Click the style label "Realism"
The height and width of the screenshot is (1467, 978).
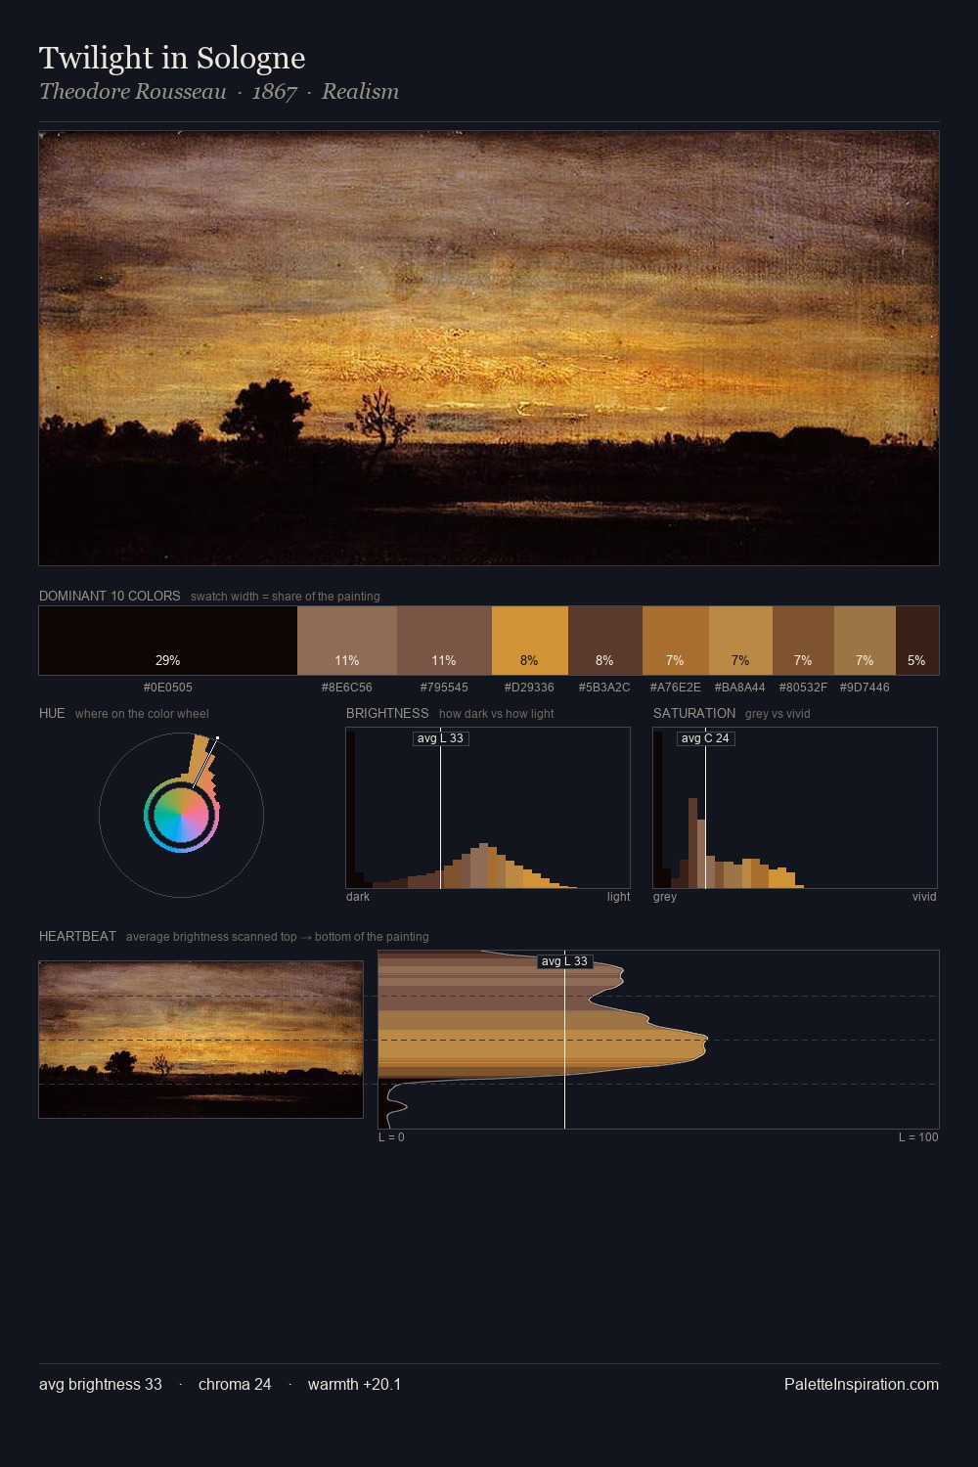point(360,92)
